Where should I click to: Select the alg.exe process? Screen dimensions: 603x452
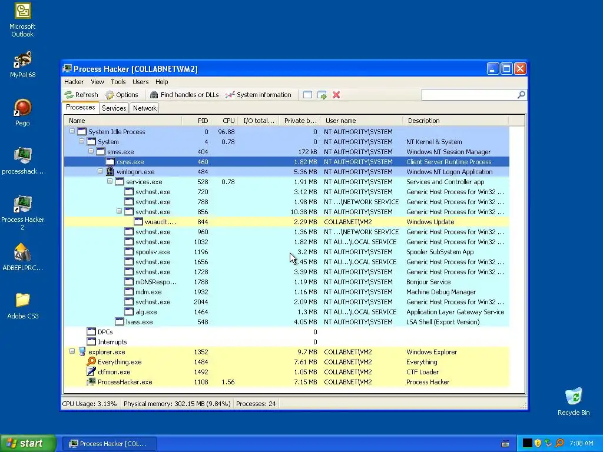(287, 312)
